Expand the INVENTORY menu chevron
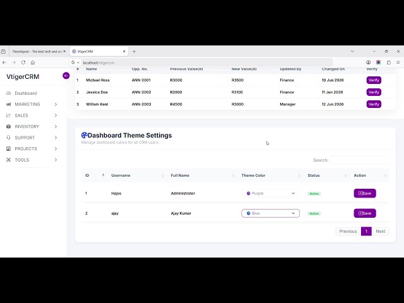 (56, 126)
